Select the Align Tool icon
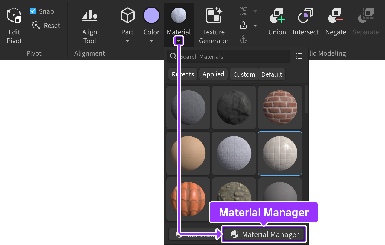Screen dimensions: 385x245 (x=89, y=16)
